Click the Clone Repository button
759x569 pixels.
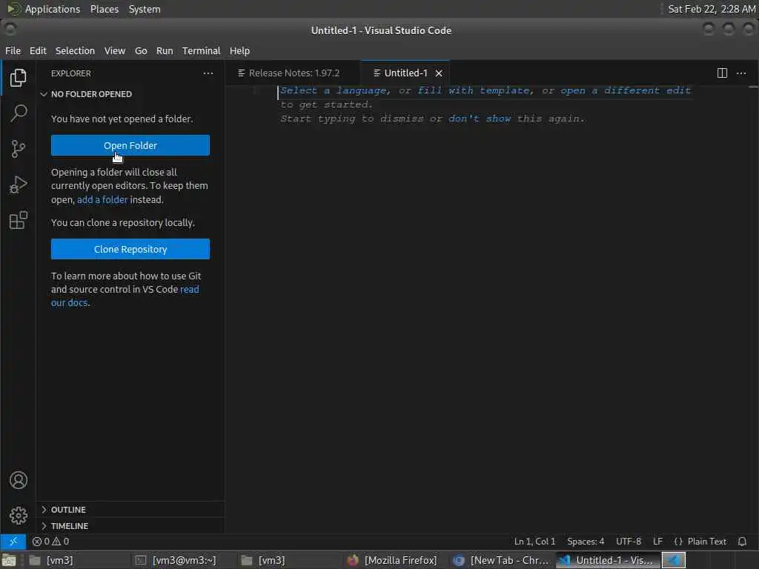click(x=130, y=249)
